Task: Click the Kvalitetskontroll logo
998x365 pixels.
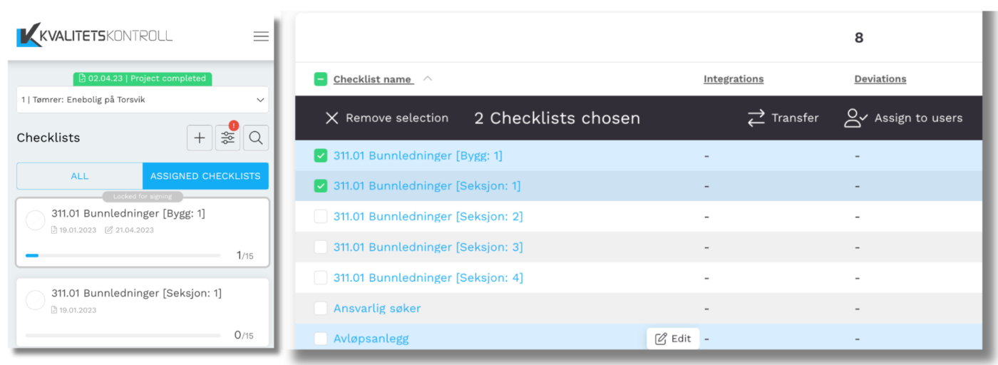Action: tap(95, 36)
